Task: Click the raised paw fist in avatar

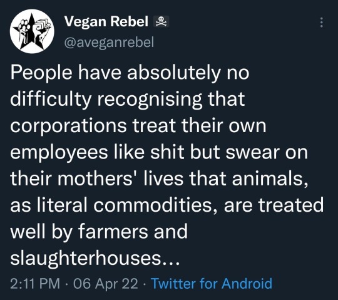Action: 24,30
